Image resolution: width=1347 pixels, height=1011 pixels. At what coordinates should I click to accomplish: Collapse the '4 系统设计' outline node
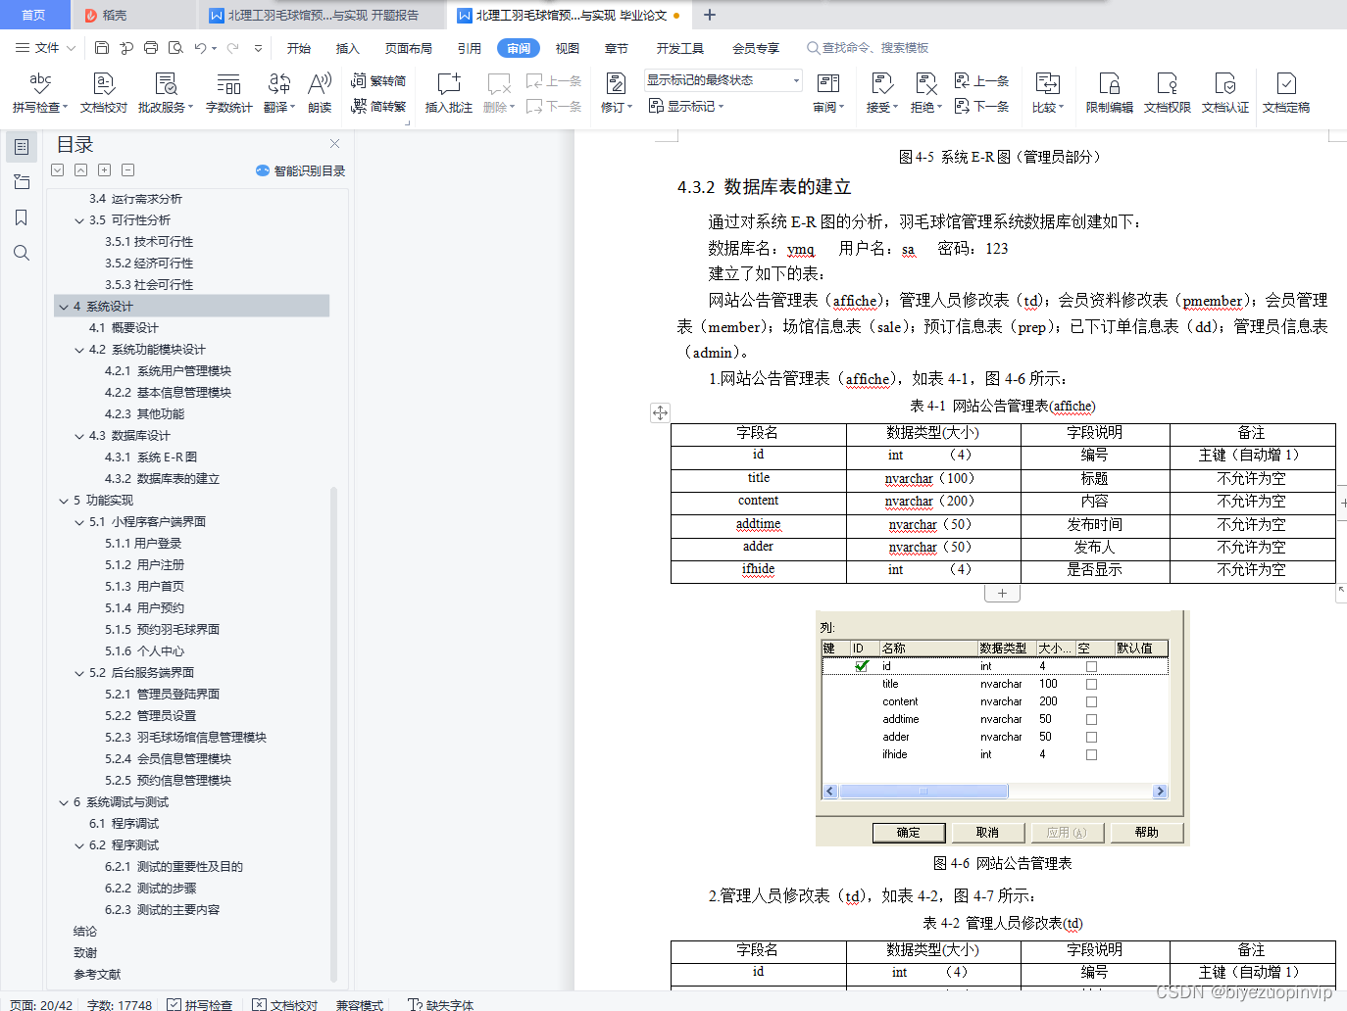point(64,307)
